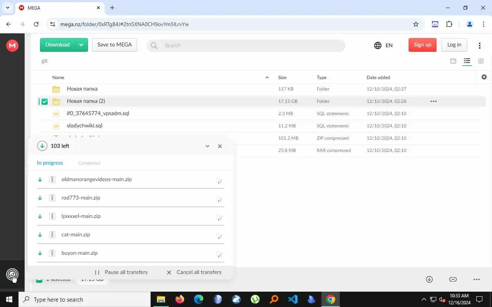The height and width of the screenshot is (307, 492).
Task: Open language selector globe icon
Action: pos(378,45)
